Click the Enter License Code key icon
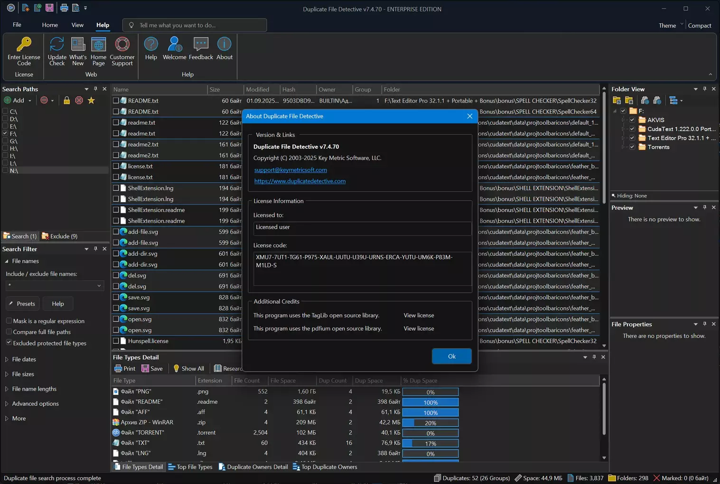The height and width of the screenshot is (484, 720). 24,45
